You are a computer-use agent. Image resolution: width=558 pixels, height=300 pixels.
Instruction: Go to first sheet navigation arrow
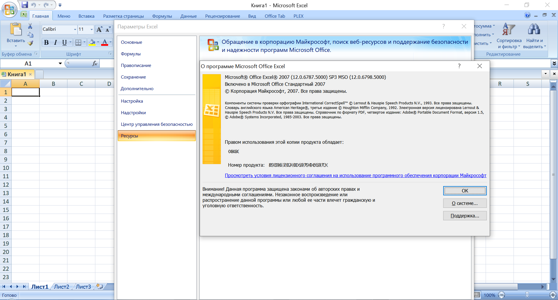click(4, 287)
